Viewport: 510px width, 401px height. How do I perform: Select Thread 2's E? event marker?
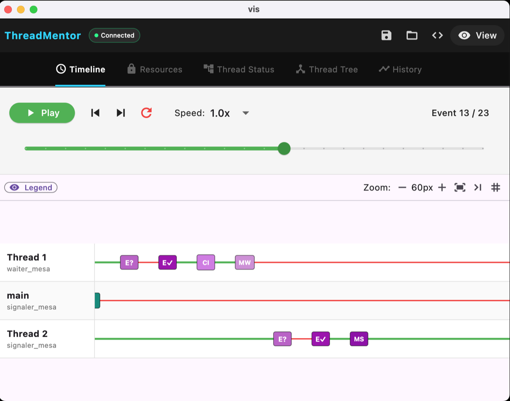pos(282,339)
